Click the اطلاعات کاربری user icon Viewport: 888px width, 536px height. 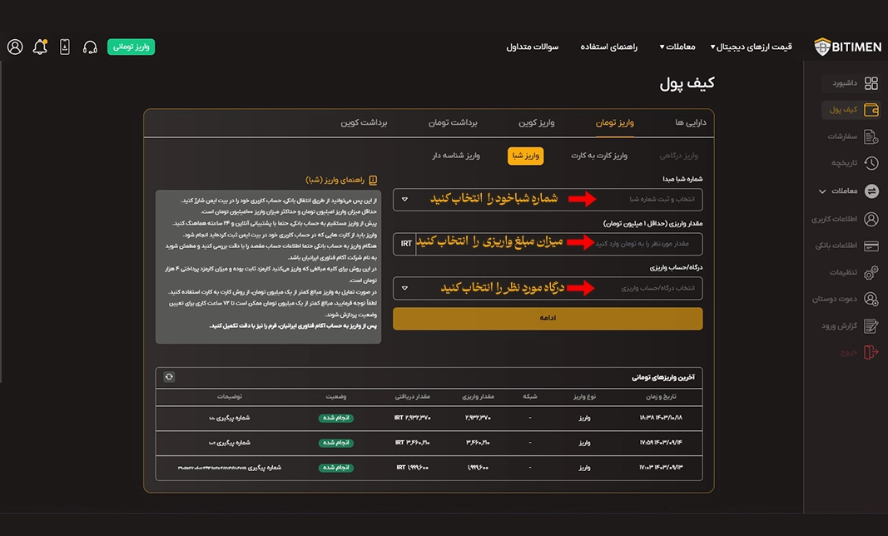pos(871,219)
